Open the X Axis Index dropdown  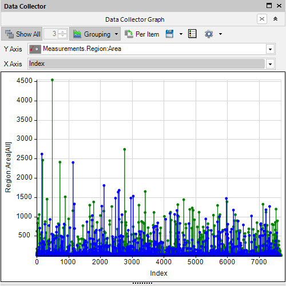coord(270,64)
